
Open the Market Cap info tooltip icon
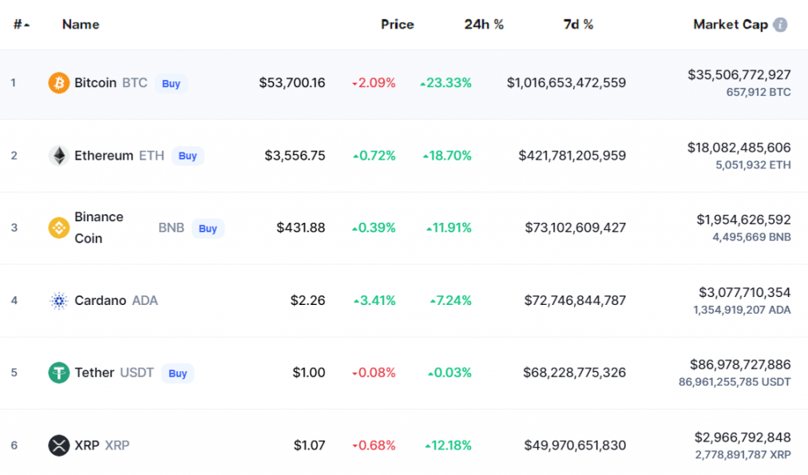(x=780, y=25)
